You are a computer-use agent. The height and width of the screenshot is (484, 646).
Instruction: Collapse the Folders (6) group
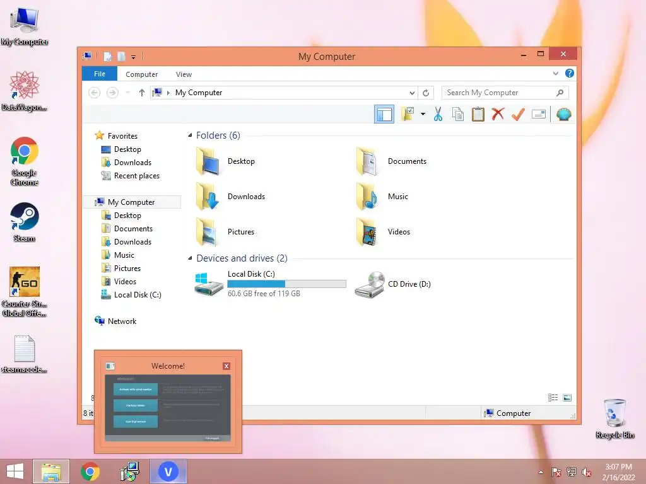190,135
